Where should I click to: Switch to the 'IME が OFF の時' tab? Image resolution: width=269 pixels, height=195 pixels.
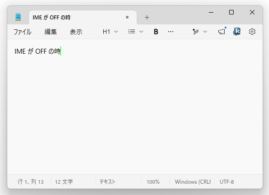tap(83, 17)
